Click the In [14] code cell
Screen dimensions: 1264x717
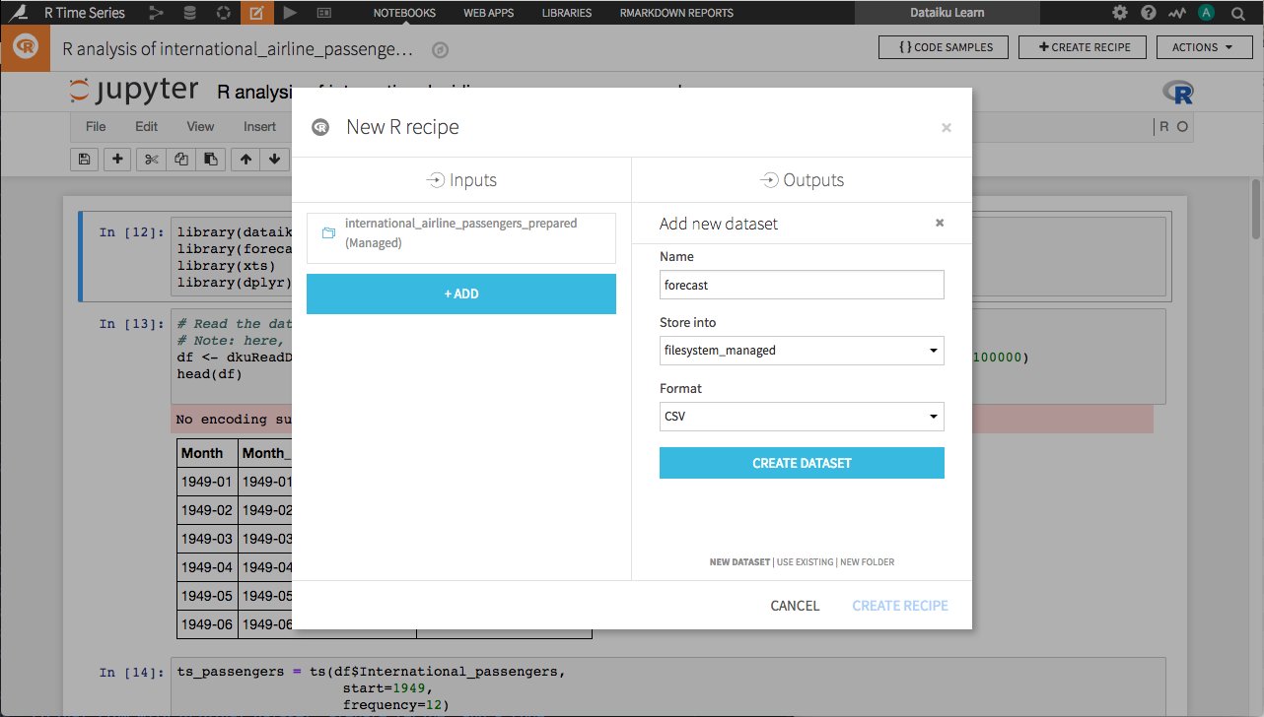(668, 687)
